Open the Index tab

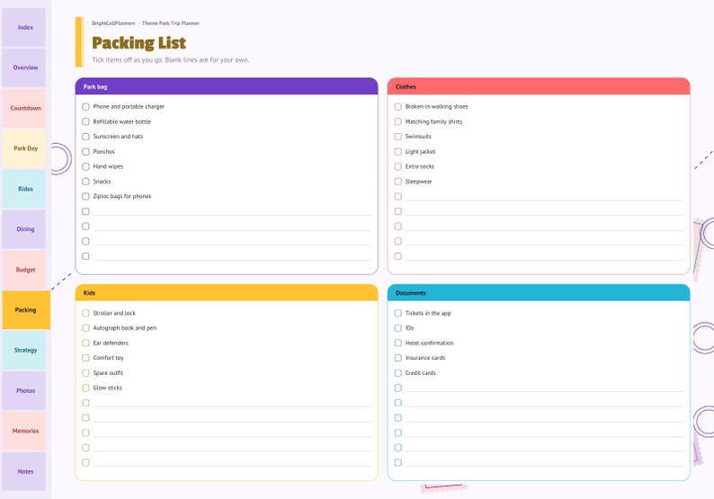24,27
